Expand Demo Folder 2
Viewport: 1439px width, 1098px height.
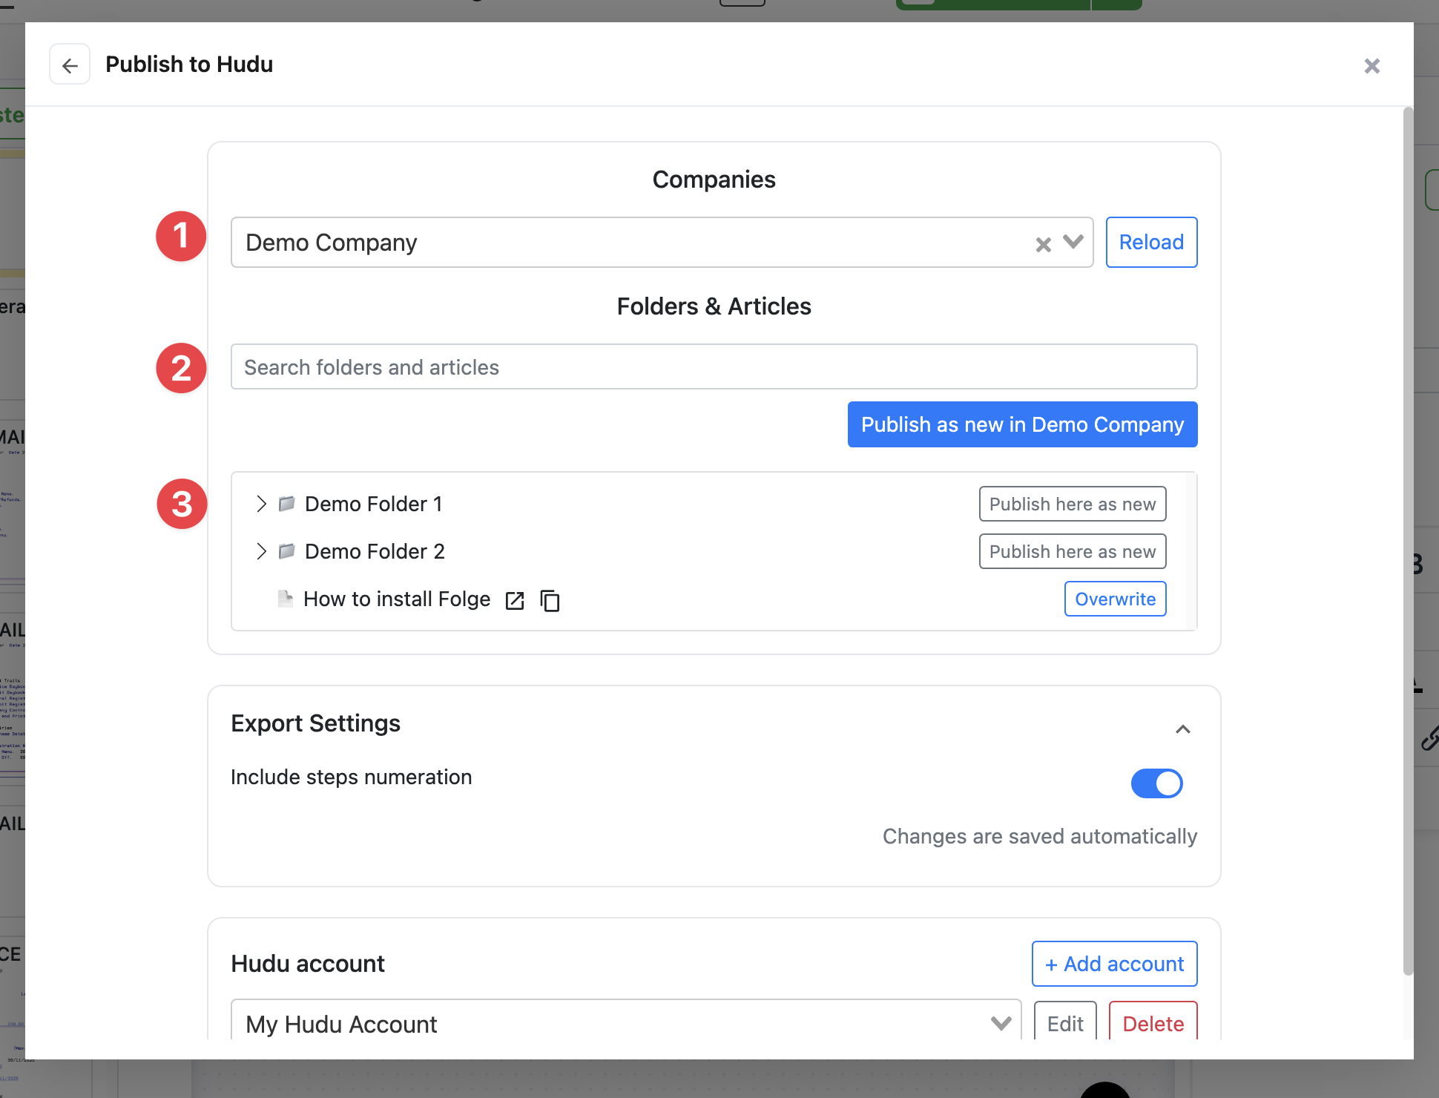pyautogui.click(x=261, y=551)
